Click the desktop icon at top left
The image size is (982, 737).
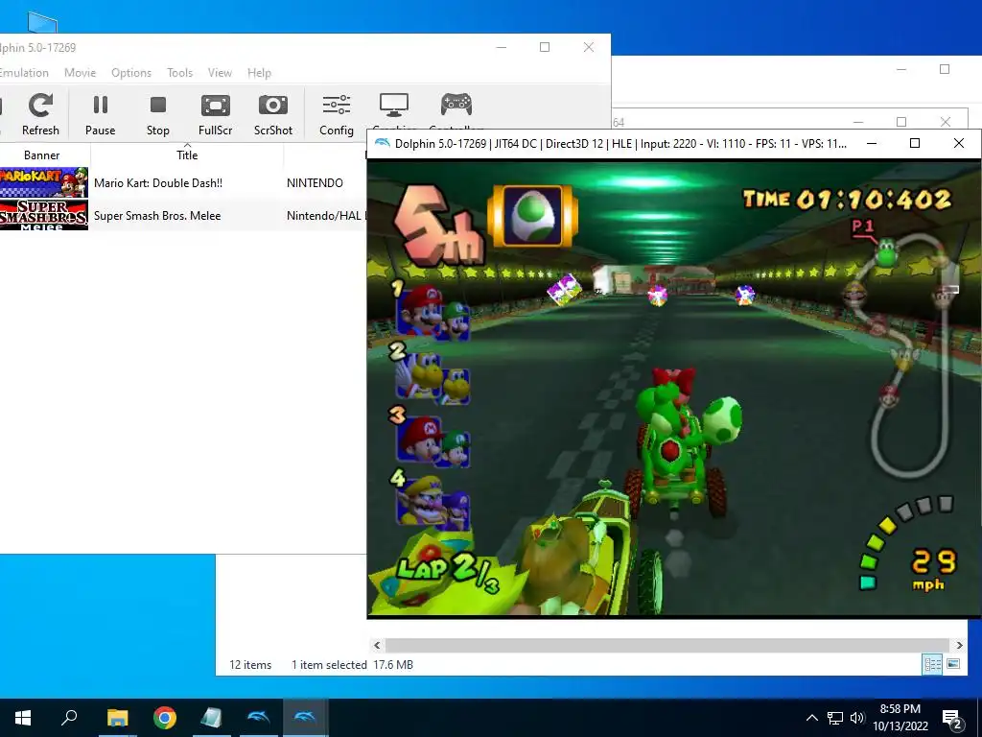pyautogui.click(x=42, y=22)
